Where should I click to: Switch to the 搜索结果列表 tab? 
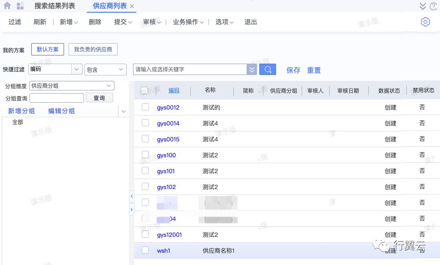pos(55,6)
